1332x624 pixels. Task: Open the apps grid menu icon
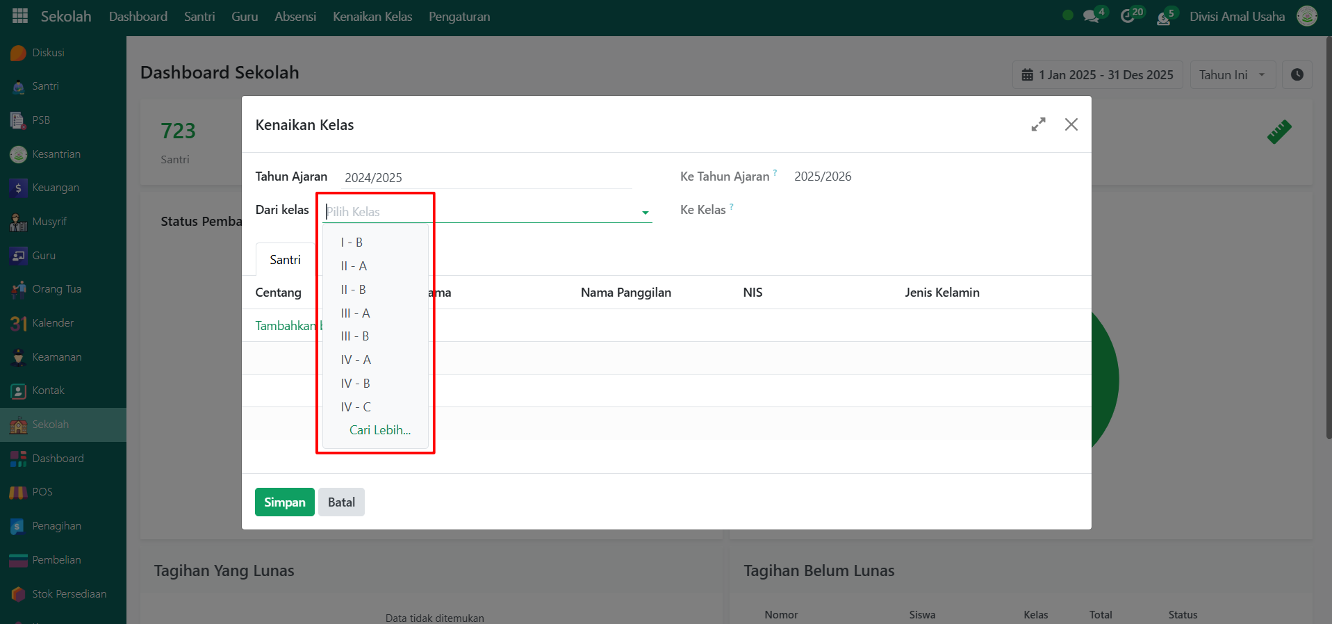[x=20, y=16]
